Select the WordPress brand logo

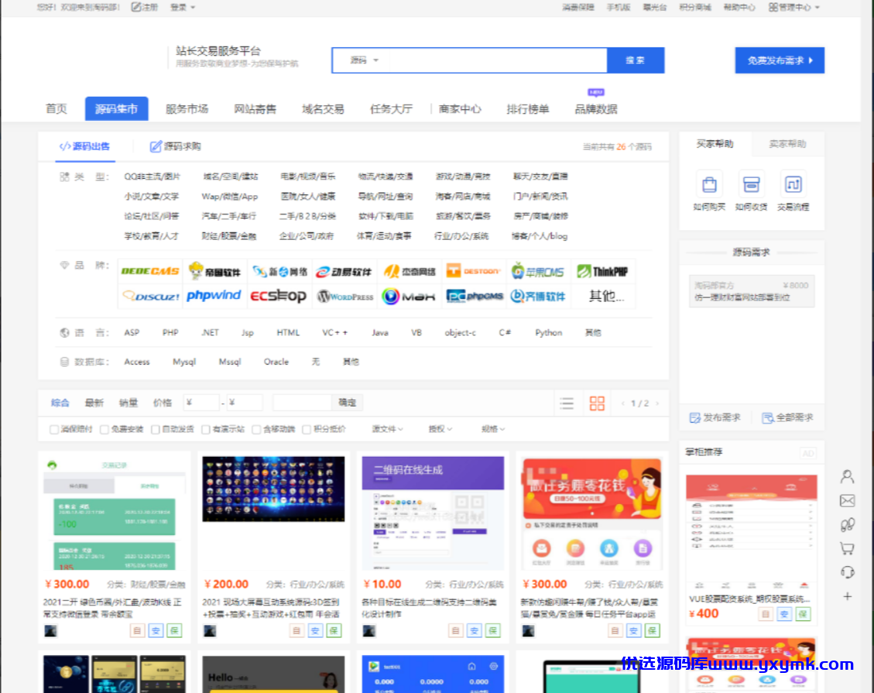coord(345,296)
